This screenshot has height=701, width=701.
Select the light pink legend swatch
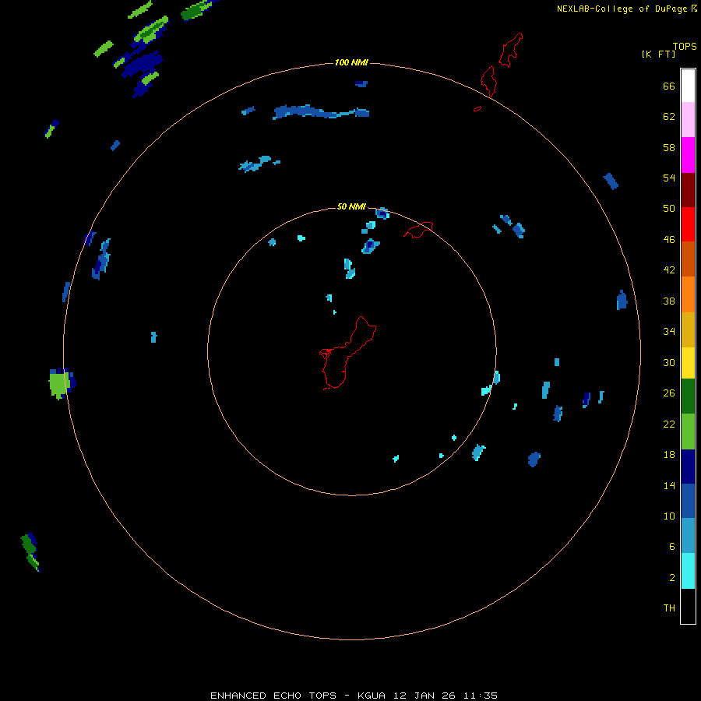(x=688, y=120)
